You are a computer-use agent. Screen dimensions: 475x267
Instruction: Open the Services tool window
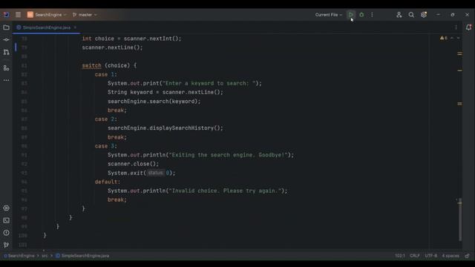[6, 208]
